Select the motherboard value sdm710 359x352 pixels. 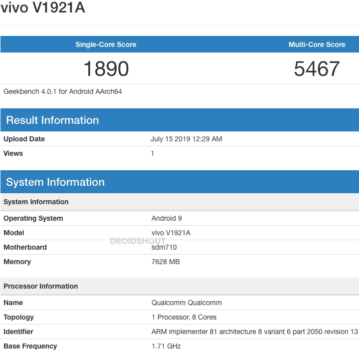[x=164, y=247]
